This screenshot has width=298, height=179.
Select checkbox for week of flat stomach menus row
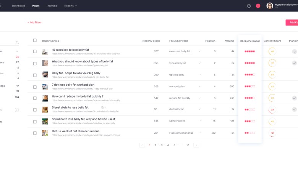pos(35,133)
